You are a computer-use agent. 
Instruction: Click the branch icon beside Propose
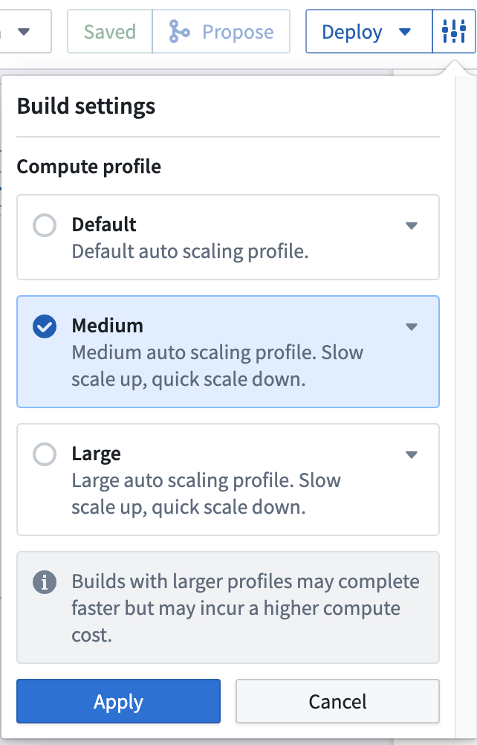pos(179,32)
